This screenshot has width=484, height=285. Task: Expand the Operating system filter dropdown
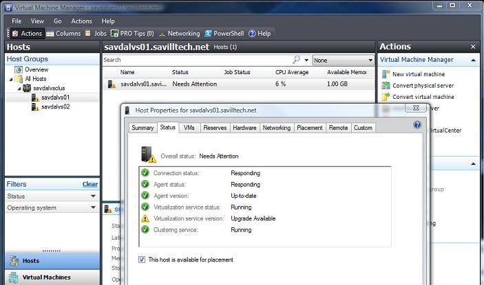pyautogui.click(x=93, y=207)
